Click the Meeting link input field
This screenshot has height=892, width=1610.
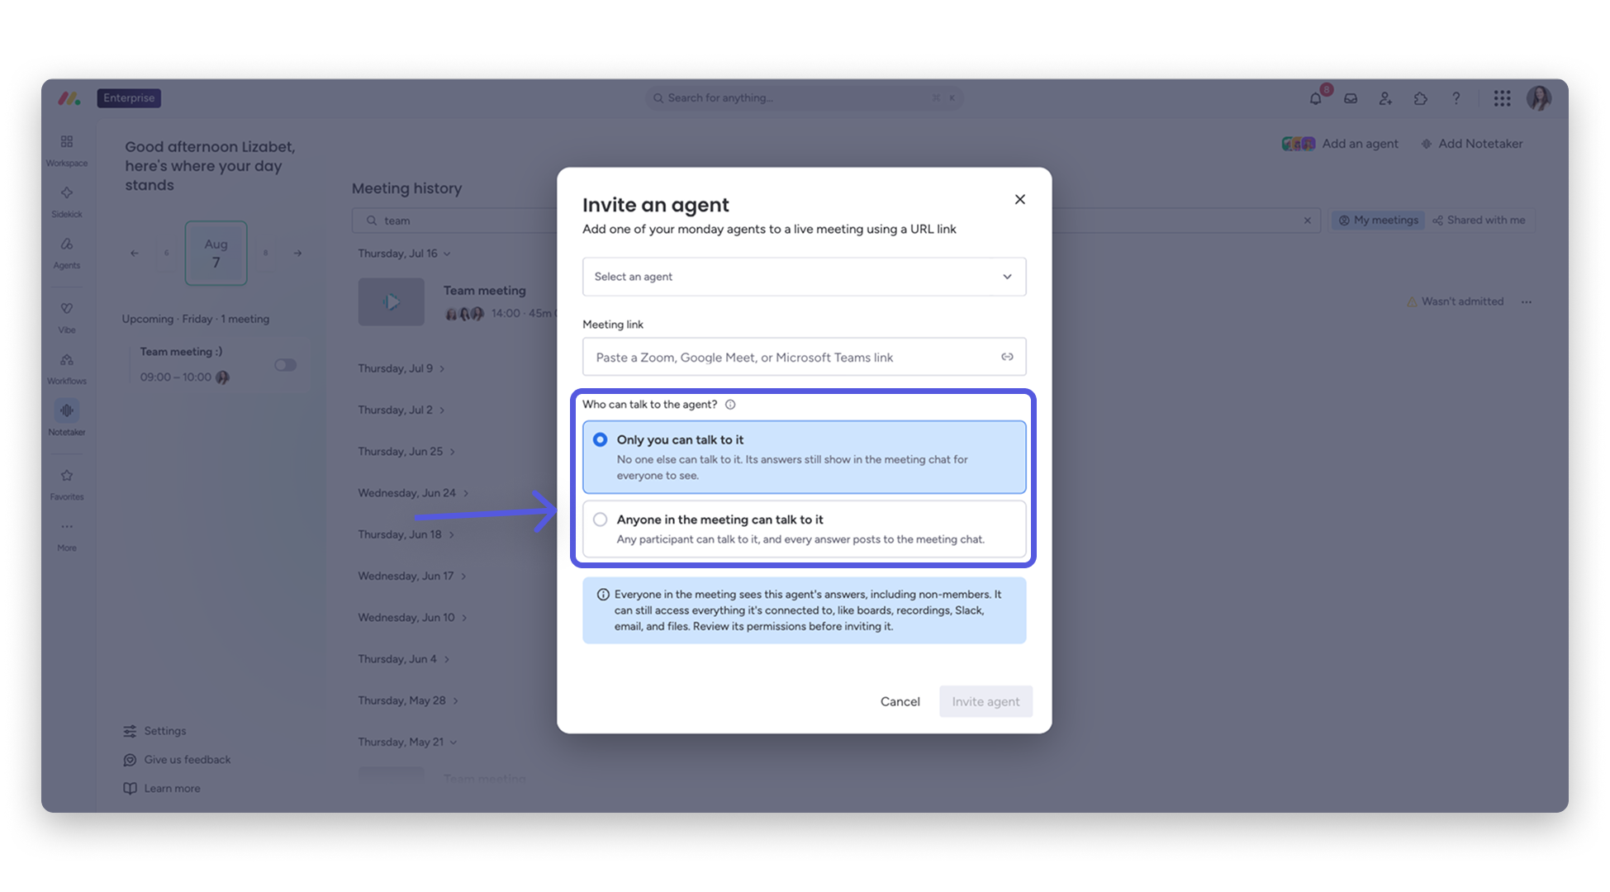coord(804,357)
